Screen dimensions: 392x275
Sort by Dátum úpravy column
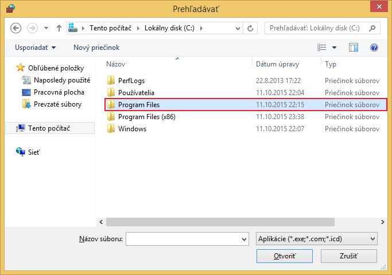click(278, 64)
